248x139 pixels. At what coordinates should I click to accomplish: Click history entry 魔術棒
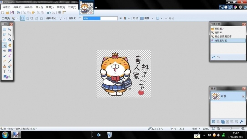coord(228,32)
